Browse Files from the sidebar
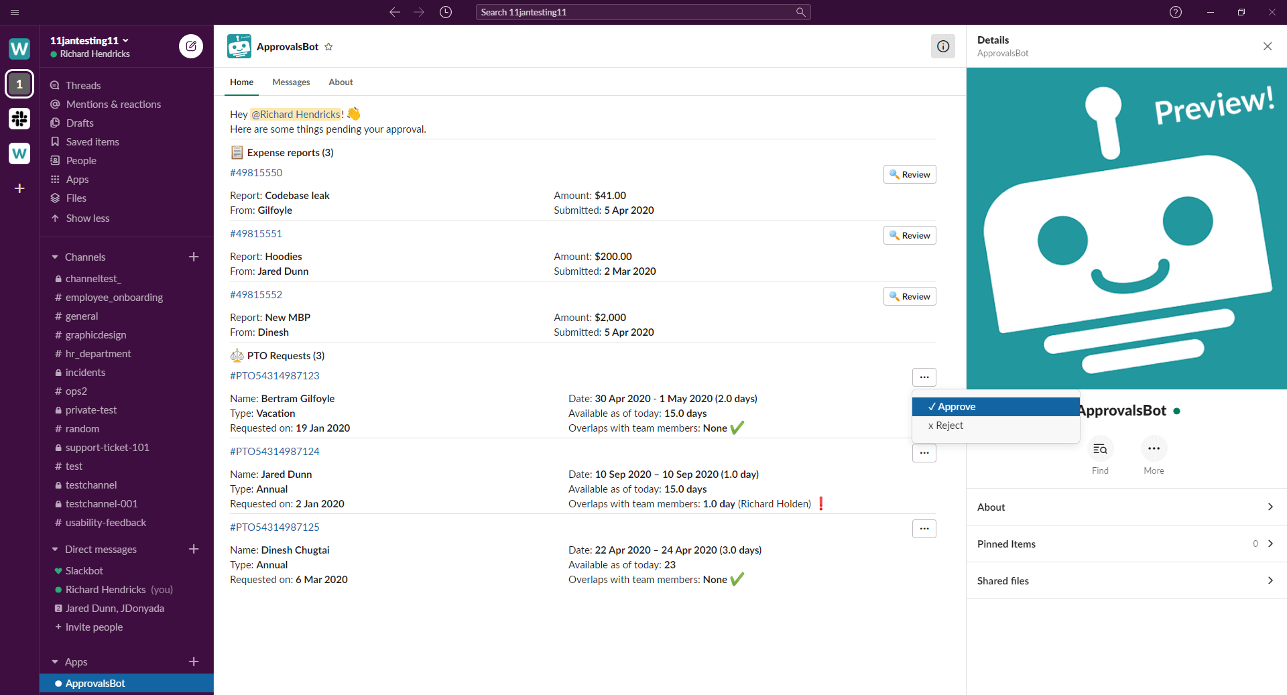The image size is (1287, 695). coord(77,198)
